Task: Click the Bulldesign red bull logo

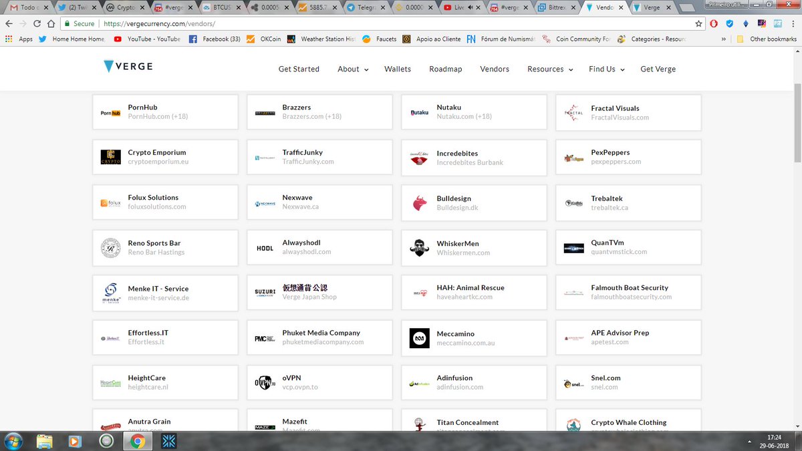Action: tap(419, 203)
